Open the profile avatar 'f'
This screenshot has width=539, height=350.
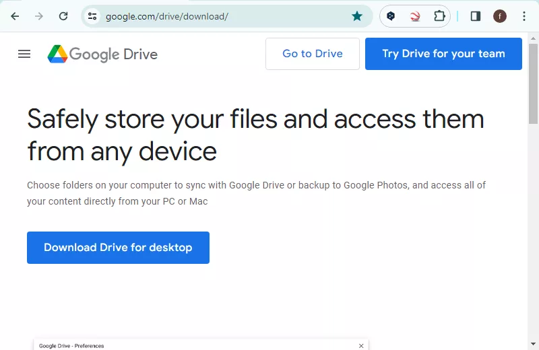(x=500, y=16)
